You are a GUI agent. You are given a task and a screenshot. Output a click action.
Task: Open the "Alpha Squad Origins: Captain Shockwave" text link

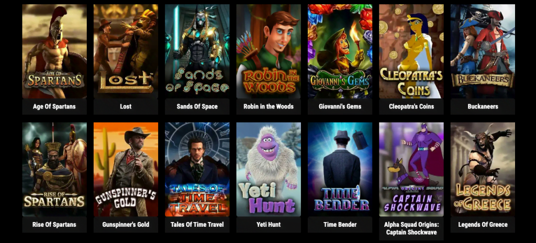411,228
